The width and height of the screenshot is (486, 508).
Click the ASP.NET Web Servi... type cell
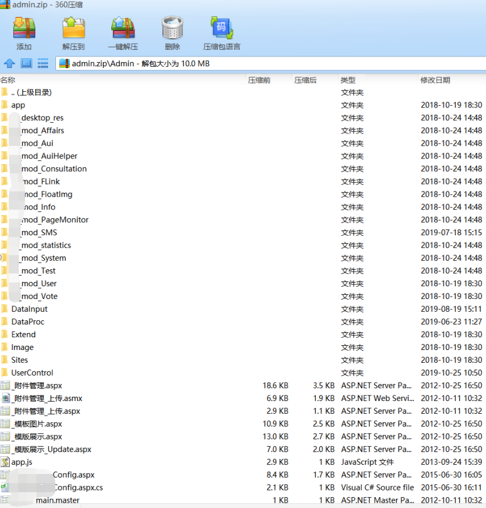377,398
